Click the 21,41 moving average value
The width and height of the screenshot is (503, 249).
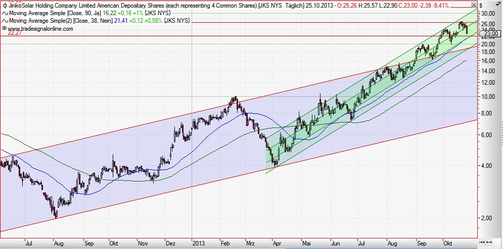121,21
